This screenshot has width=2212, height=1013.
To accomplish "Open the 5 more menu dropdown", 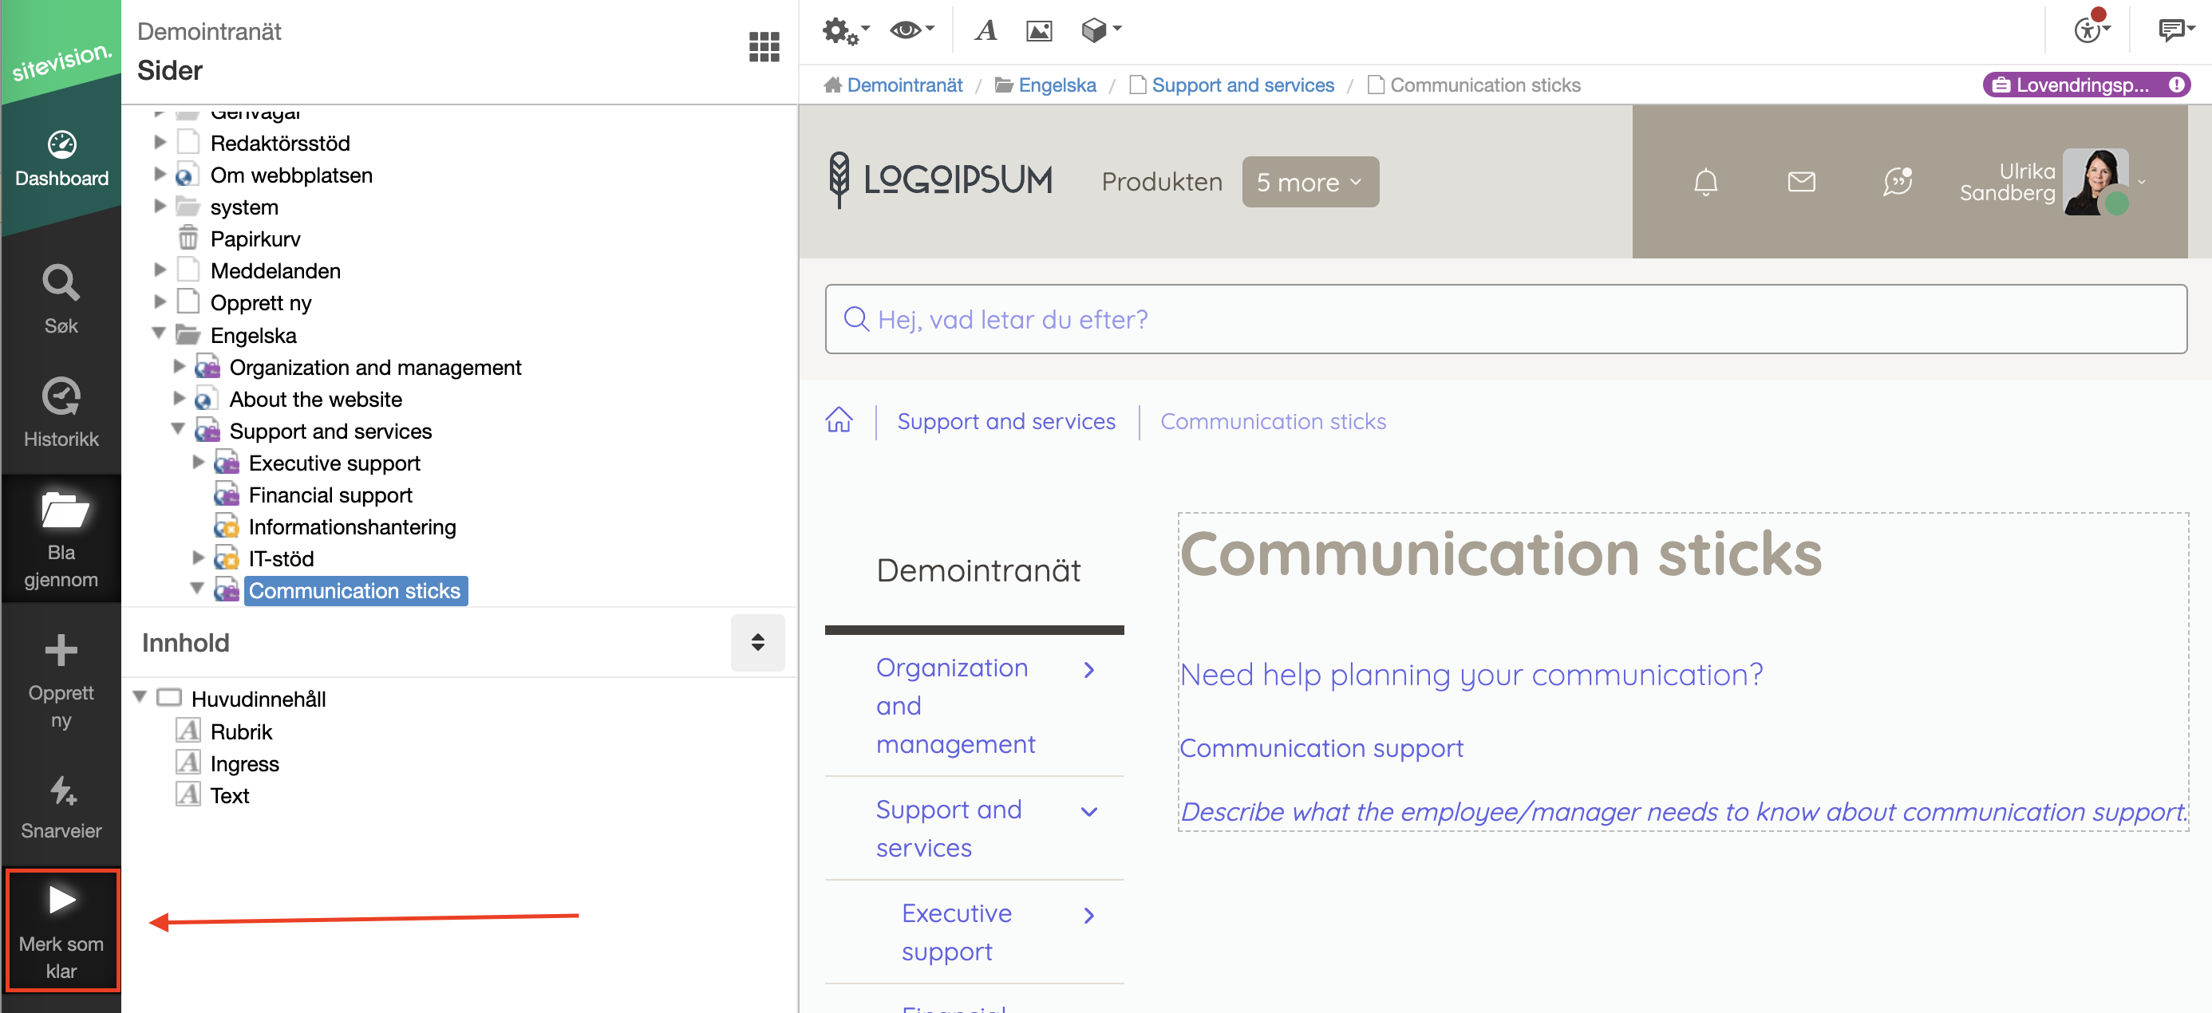I will coord(1309,181).
